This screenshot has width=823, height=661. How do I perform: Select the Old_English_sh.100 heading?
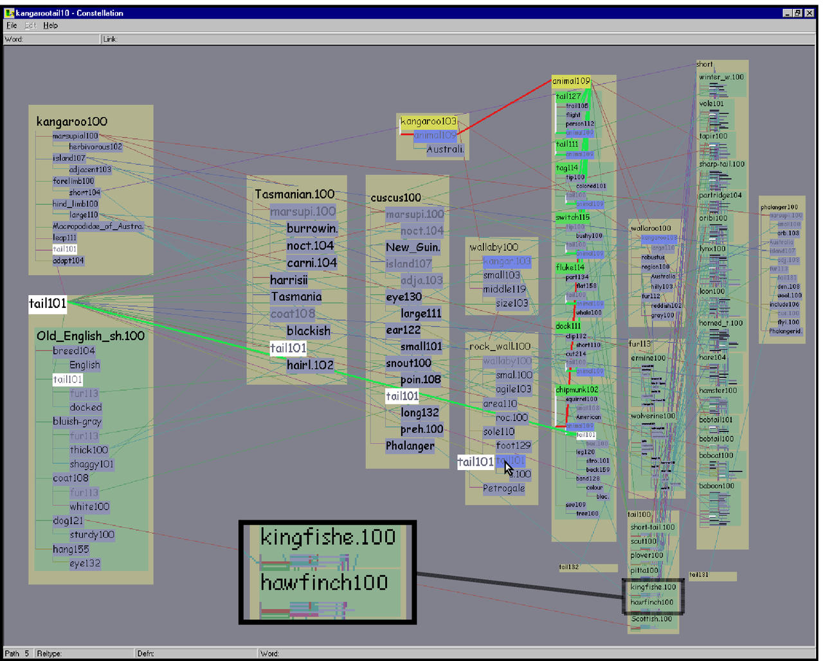(x=90, y=336)
